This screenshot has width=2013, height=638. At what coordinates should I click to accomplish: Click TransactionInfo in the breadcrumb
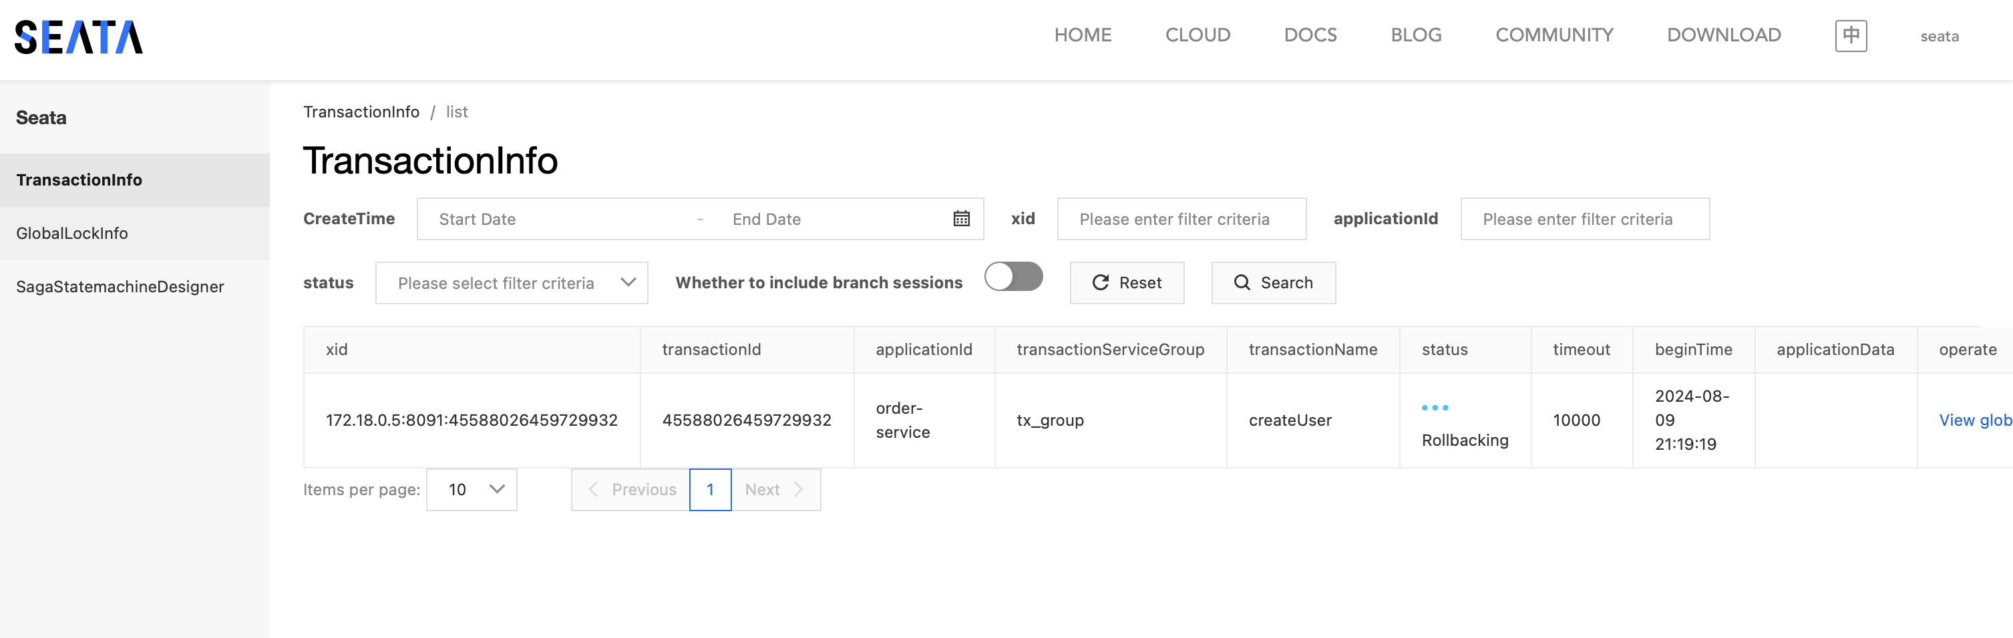point(361,111)
